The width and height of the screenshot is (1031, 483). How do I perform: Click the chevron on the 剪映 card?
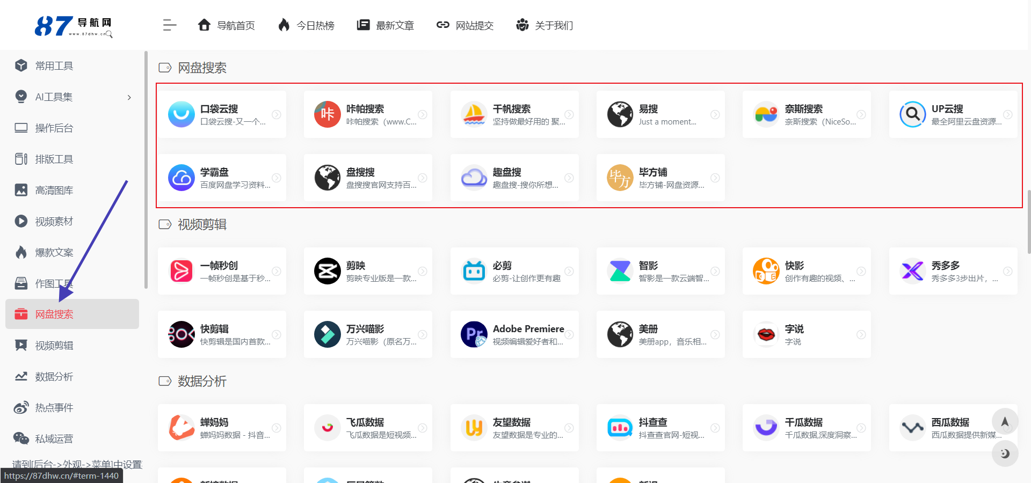point(423,271)
